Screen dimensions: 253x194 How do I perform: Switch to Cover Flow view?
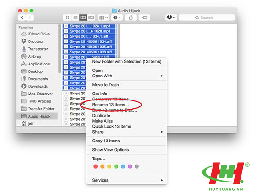pyautogui.click(x=91, y=18)
